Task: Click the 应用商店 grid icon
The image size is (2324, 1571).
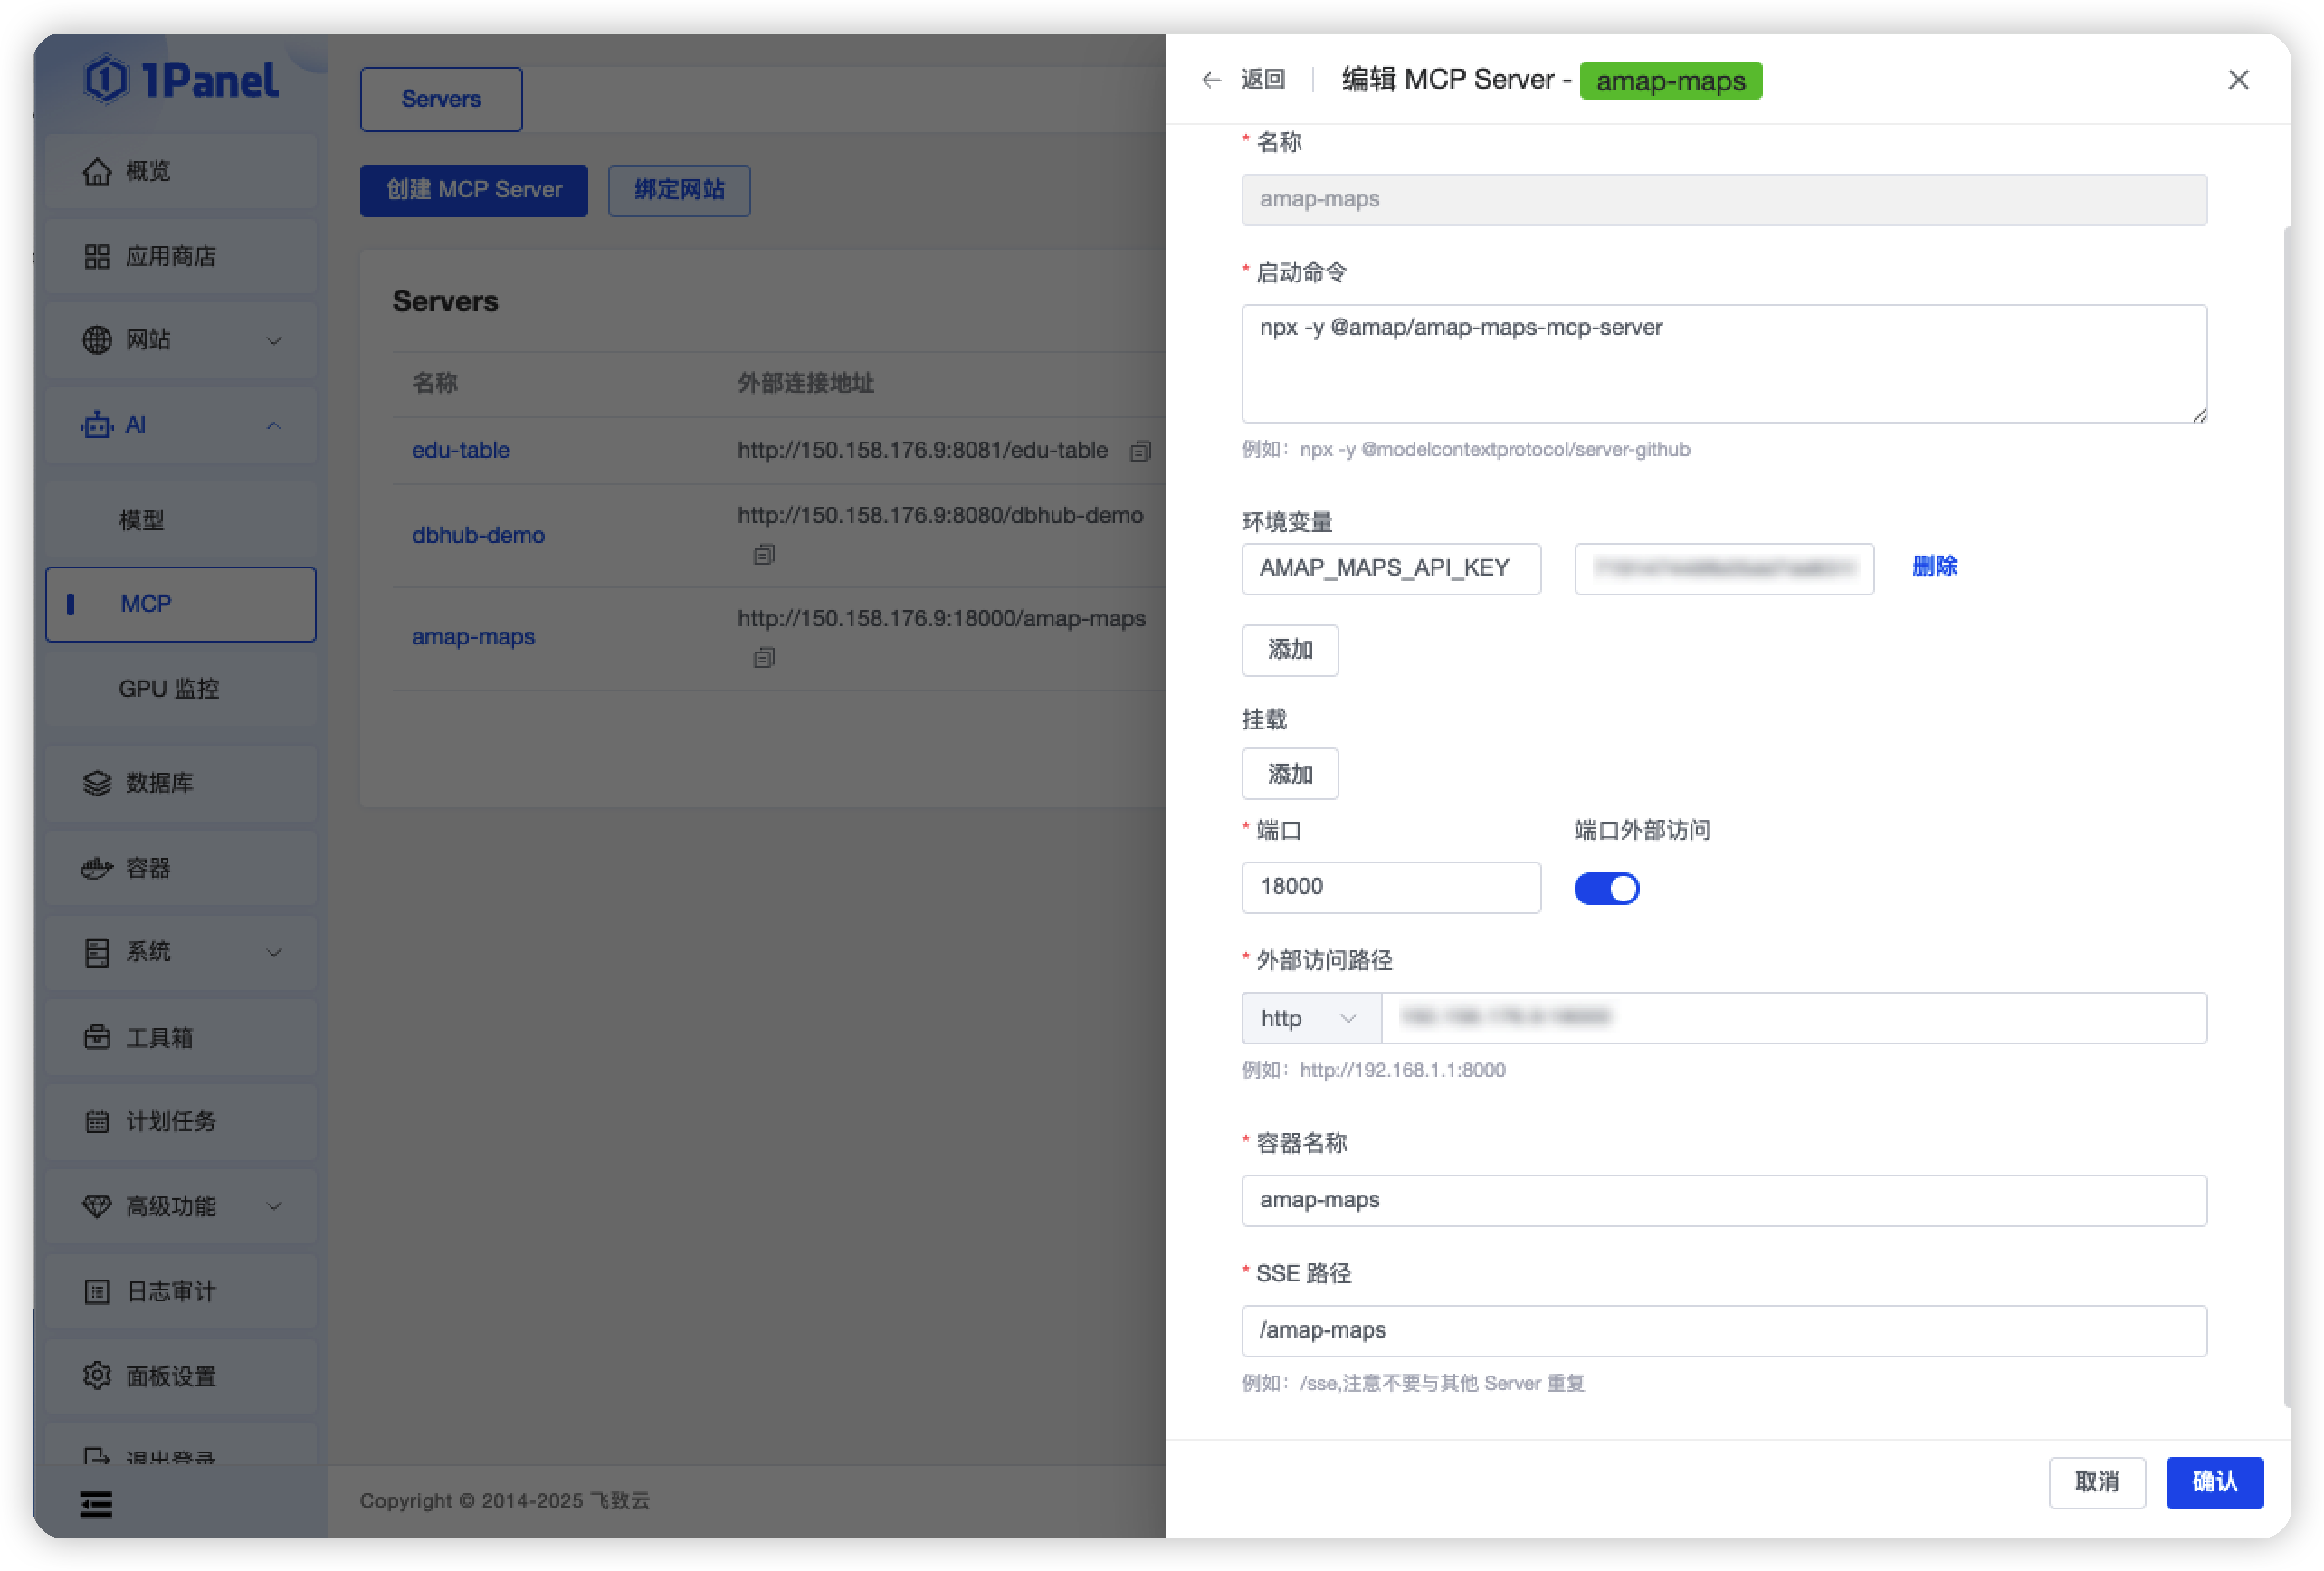Action: click(x=97, y=257)
